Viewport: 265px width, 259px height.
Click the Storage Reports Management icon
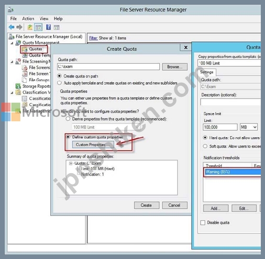[18, 86]
